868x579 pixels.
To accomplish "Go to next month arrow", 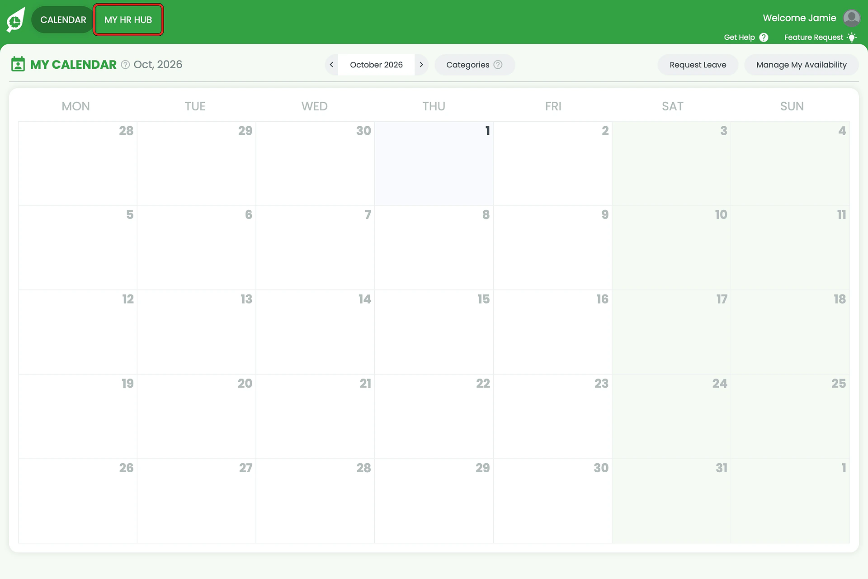I will pos(421,65).
